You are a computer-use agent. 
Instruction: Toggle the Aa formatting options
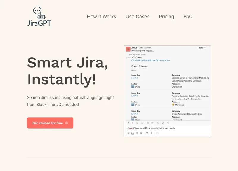click(132, 133)
